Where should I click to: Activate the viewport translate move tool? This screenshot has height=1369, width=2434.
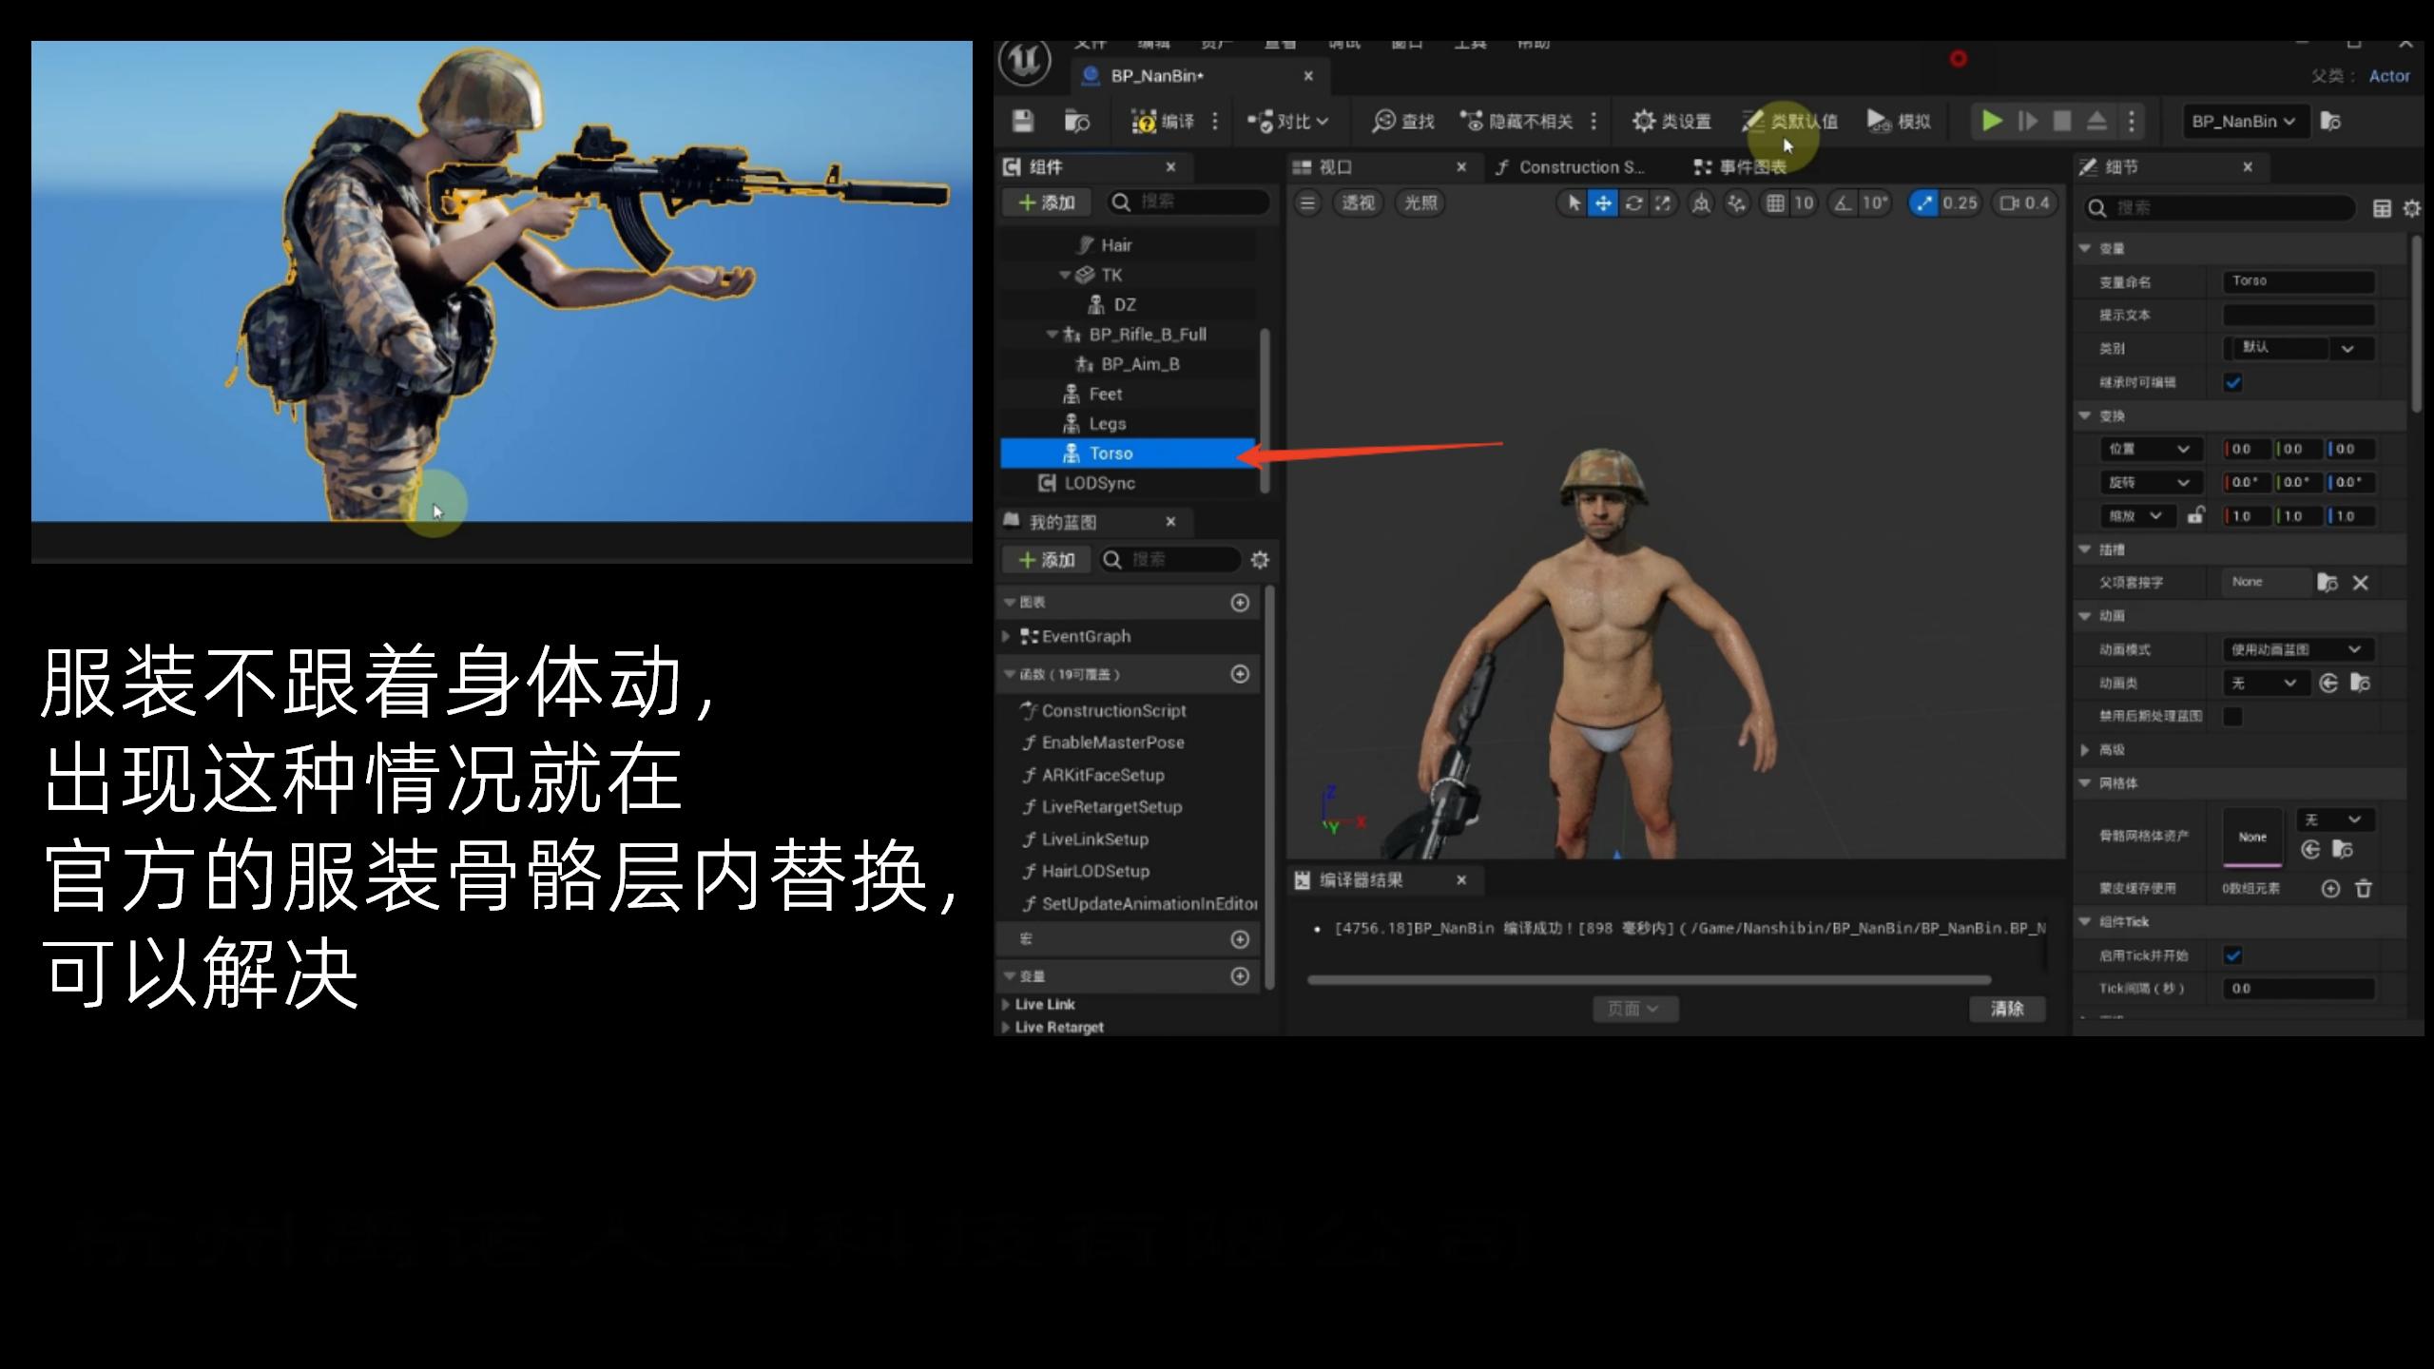pos(1603,202)
